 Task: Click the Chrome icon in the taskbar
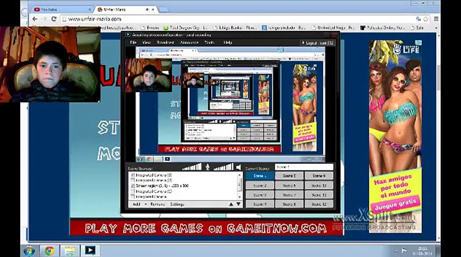(49, 251)
